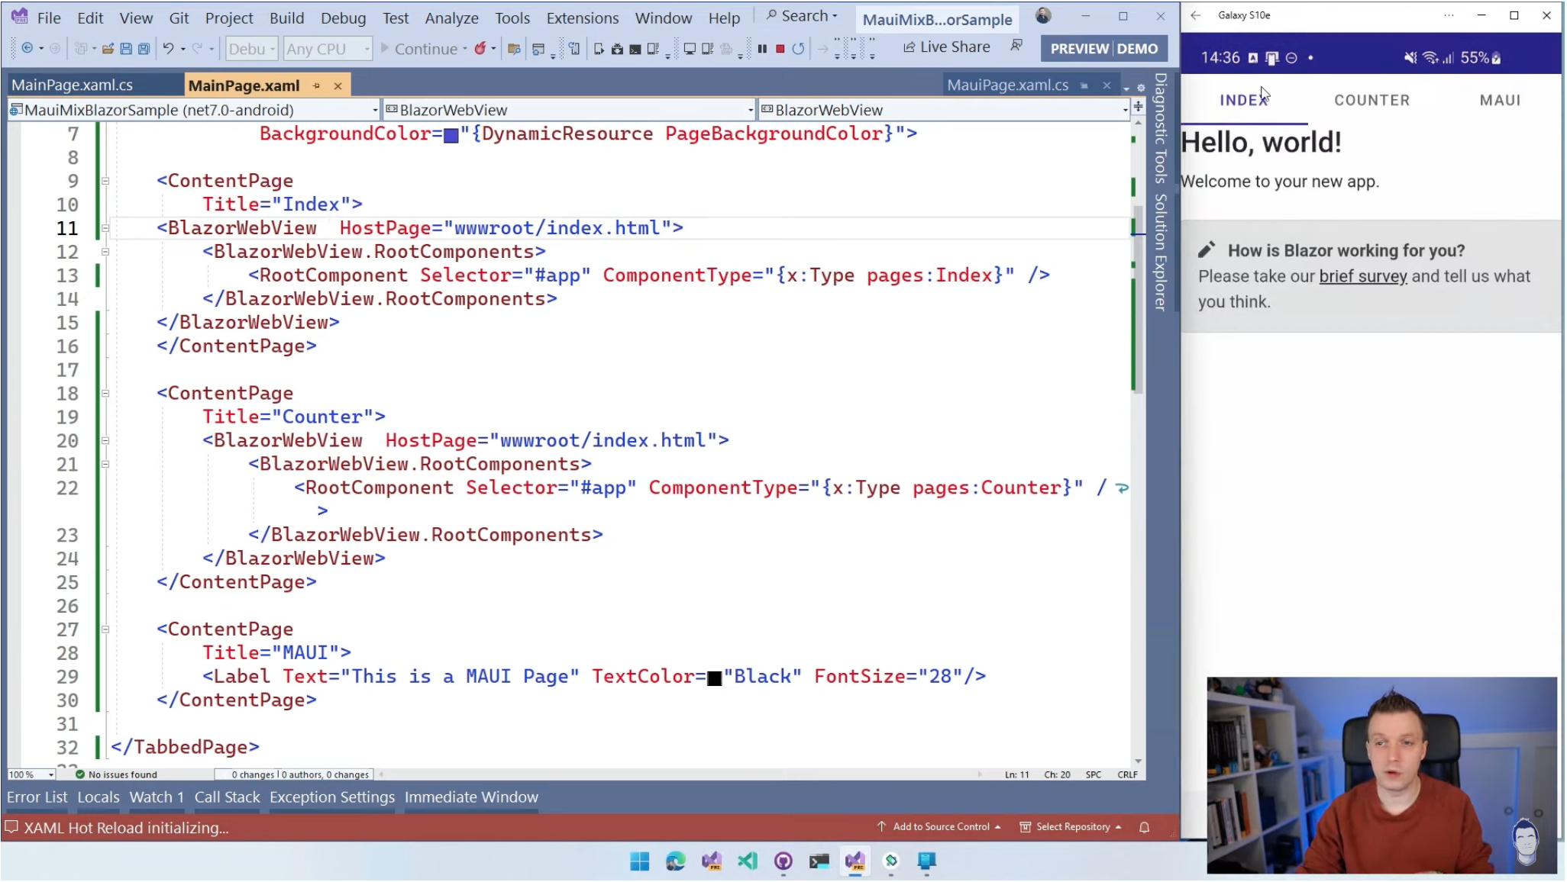Click the Feedback person icon beside Live Share
Viewport: 1567px width, 882px height.
(x=1016, y=47)
